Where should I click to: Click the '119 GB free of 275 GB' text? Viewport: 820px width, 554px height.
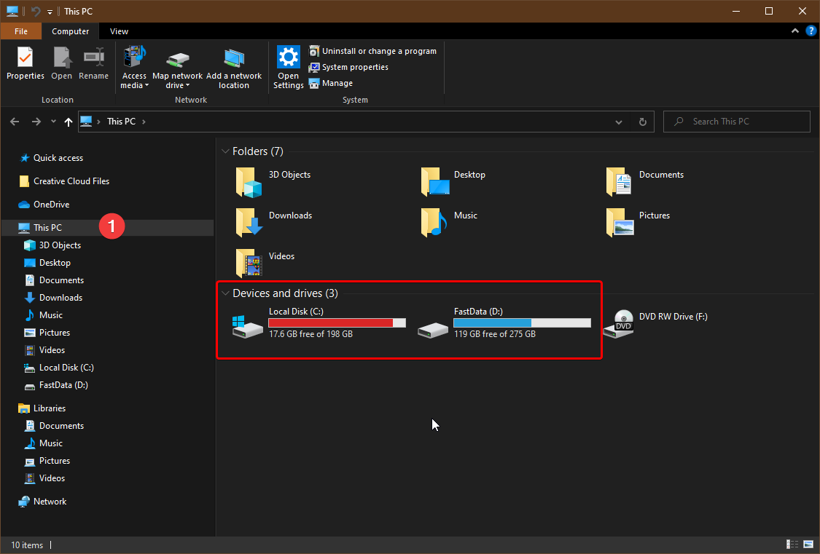coord(495,334)
